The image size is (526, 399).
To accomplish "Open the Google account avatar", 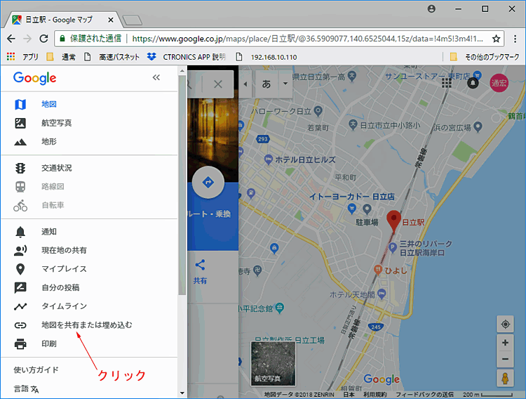I will click(x=499, y=83).
